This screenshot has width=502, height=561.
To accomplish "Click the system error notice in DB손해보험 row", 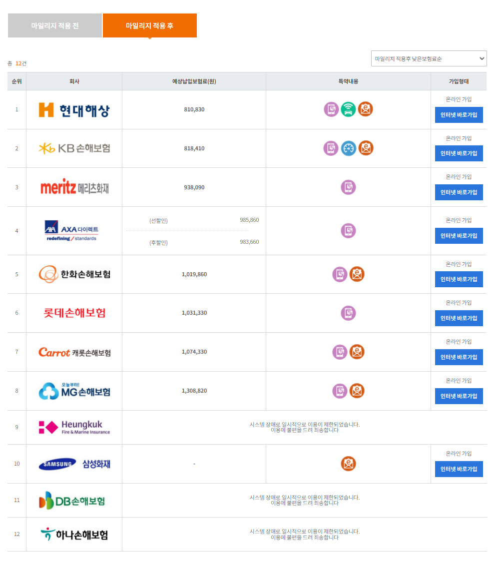I will [x=305, y=500].
